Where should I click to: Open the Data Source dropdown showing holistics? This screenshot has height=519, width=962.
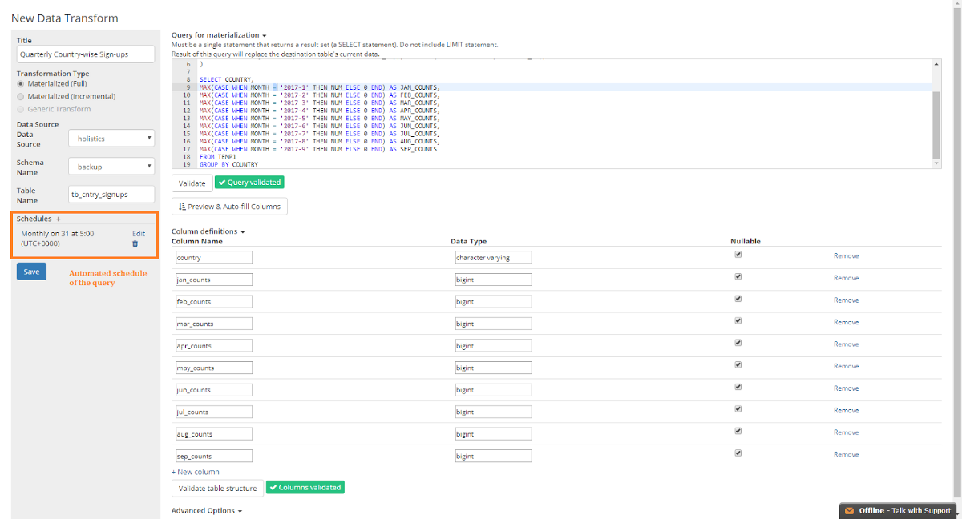pos(111,139)
